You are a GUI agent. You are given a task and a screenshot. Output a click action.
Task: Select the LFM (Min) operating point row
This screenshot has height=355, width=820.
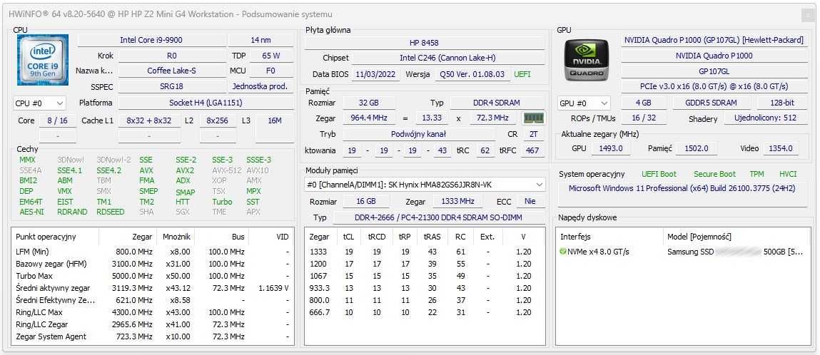coord(152,252)
